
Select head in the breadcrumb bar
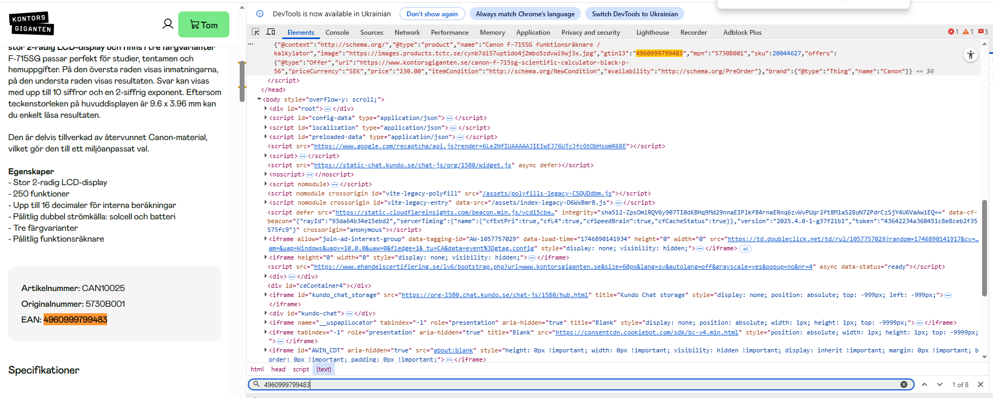click(278, 369)
